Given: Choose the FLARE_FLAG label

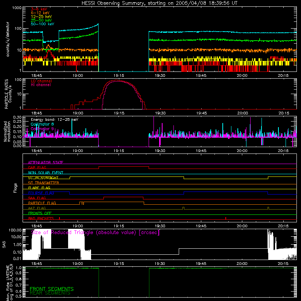Looking at the screenshot, I should [x=39, y=188].
